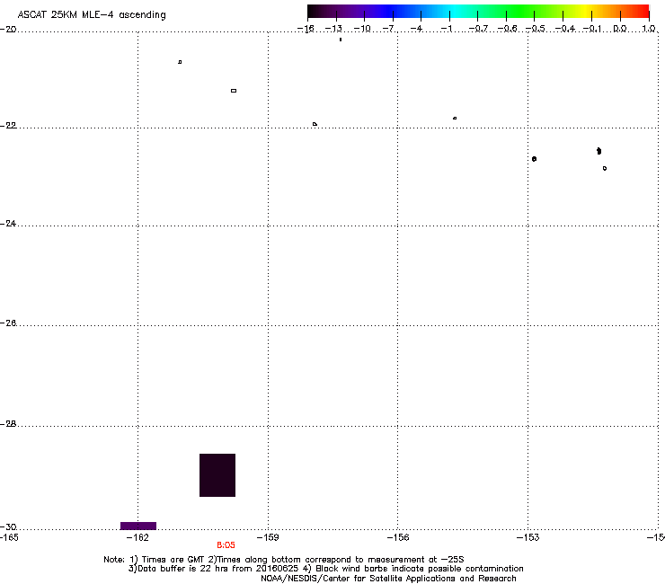This screenshot has width=665, height=584.
Task: Click the note line about Times are GMT
Action: coord(284,560)
